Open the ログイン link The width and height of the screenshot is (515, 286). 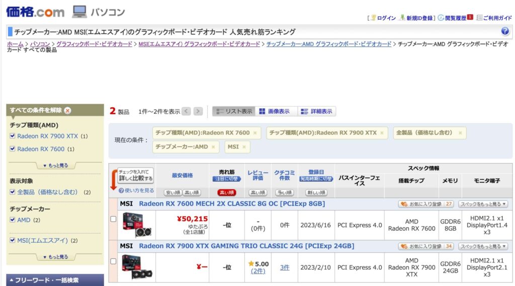(386, 18)
